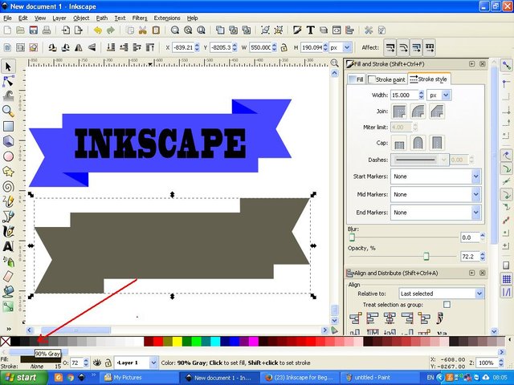Open the Relative to dropdown

coord(441,294)
